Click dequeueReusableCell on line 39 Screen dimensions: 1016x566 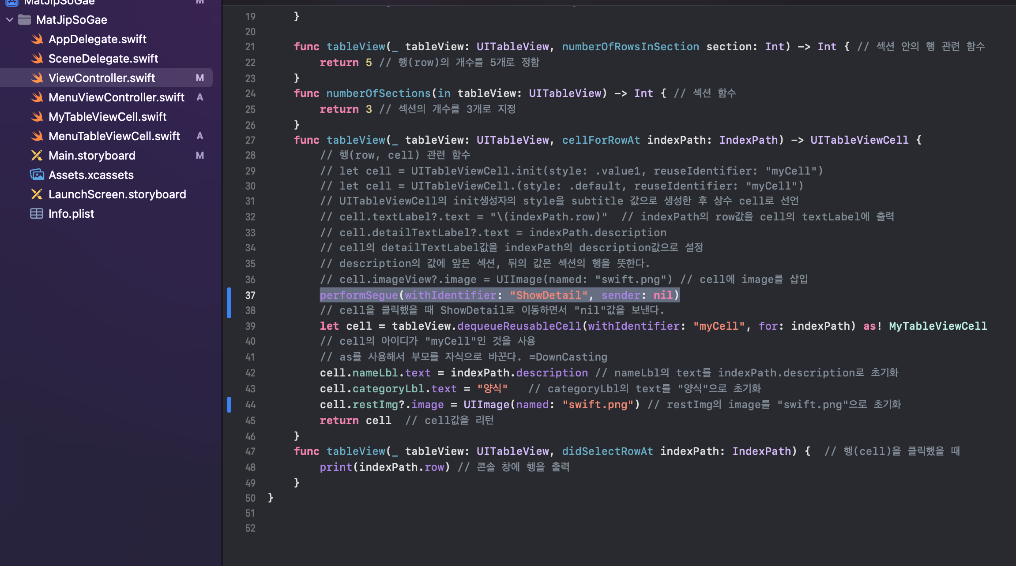(519, 326)
